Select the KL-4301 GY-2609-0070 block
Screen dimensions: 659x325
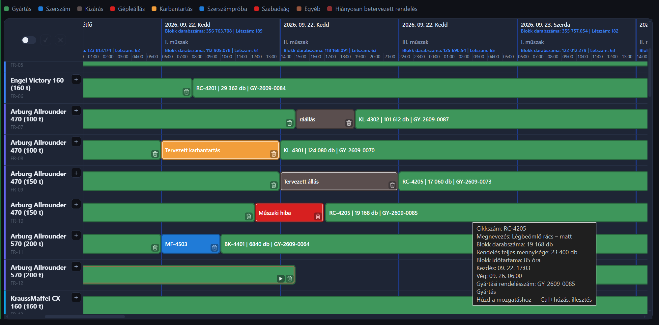[464, 150]
